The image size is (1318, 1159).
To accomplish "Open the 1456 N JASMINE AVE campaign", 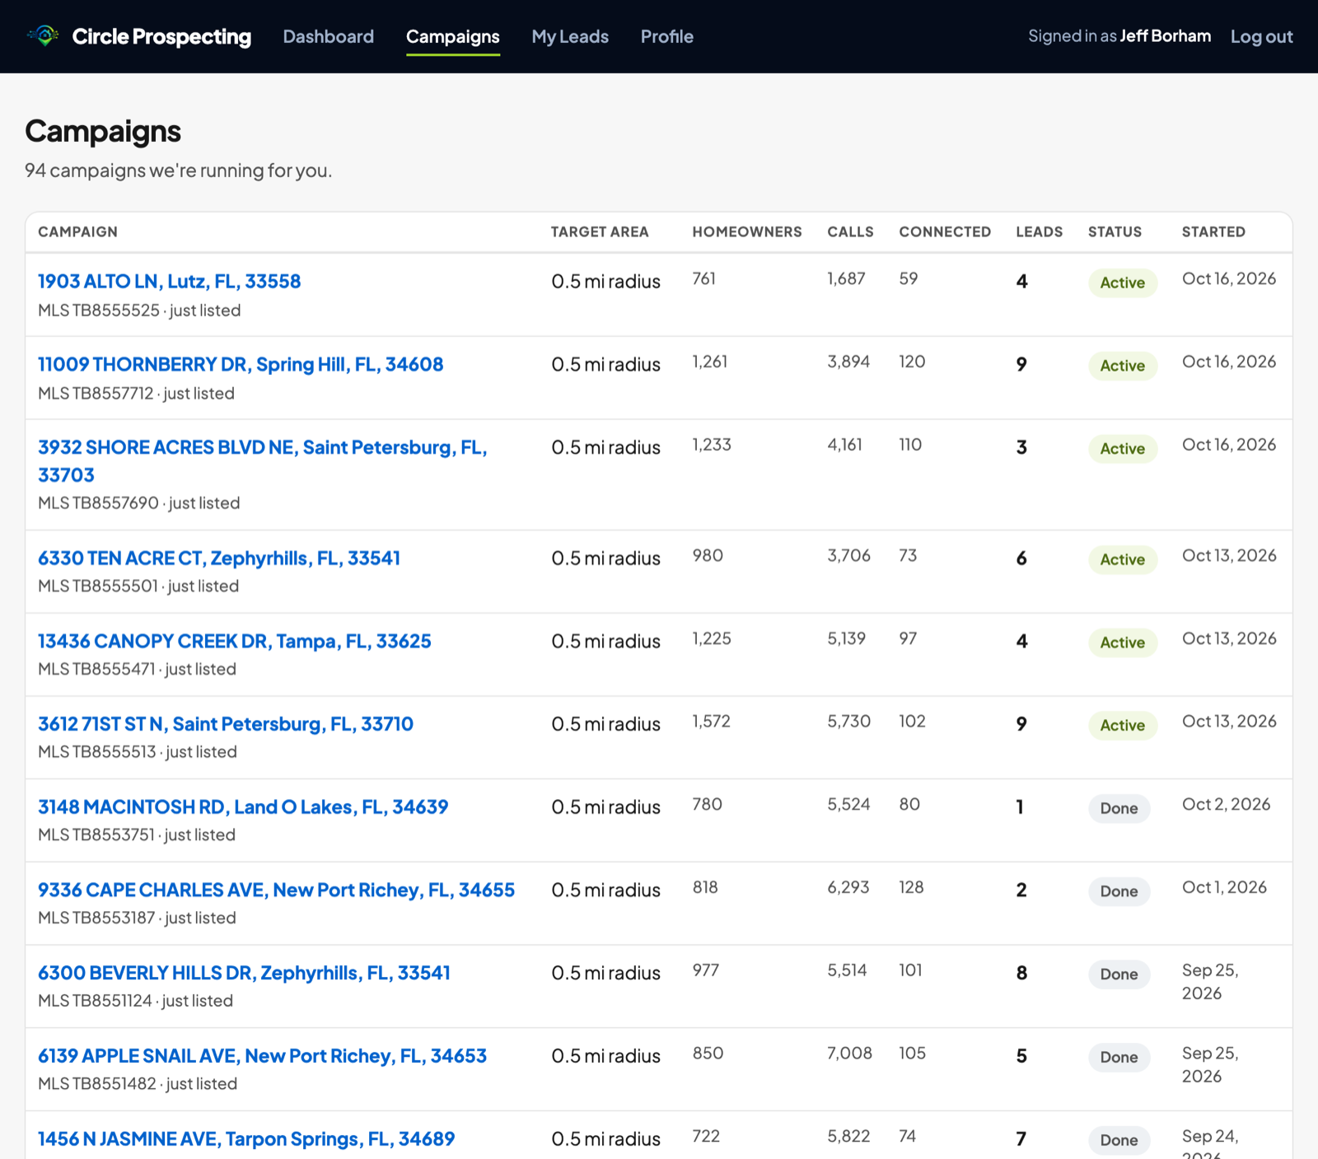I will tap(246, 1139).
